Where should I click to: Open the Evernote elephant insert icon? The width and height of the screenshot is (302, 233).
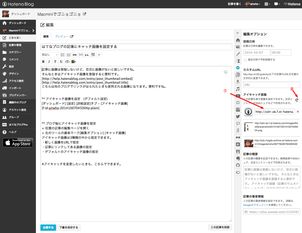(x=238, y=158)
